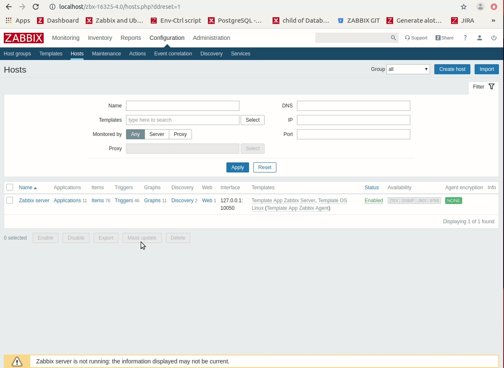This screenshot has height=368, width=504.
Task: Bookmark this page with the star
Action: (464, 7)
